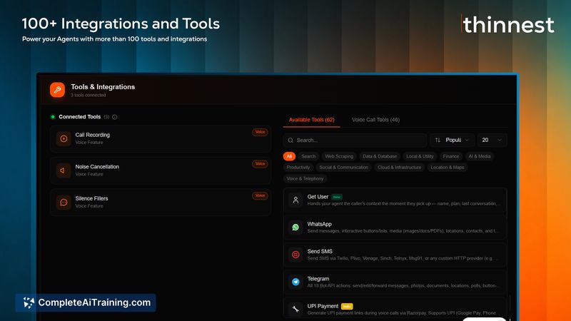Switch to Voice Call Tools (46) tab

click(x=376, y=120)
